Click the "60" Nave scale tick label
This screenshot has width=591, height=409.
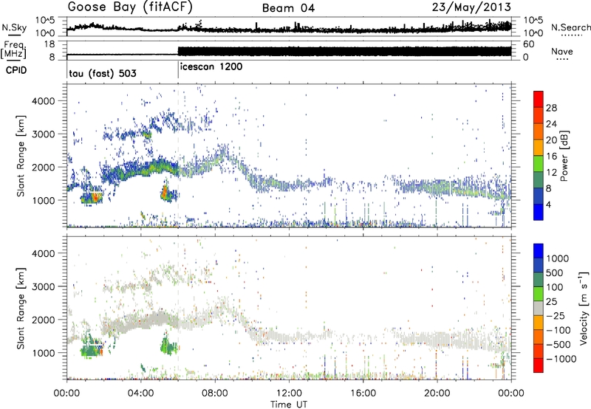528,44
